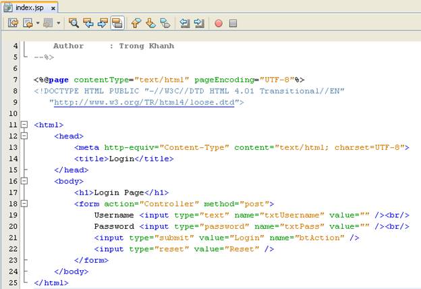Click the DOCTYPE declaration on line 8
Viewport: 421px width, 289px height.
[189, 91]
